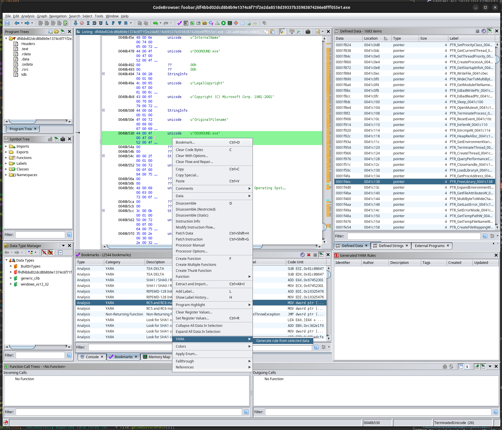
Task: Toggle the Instruction (I) navigation icon
Action: tap(88, 23)
